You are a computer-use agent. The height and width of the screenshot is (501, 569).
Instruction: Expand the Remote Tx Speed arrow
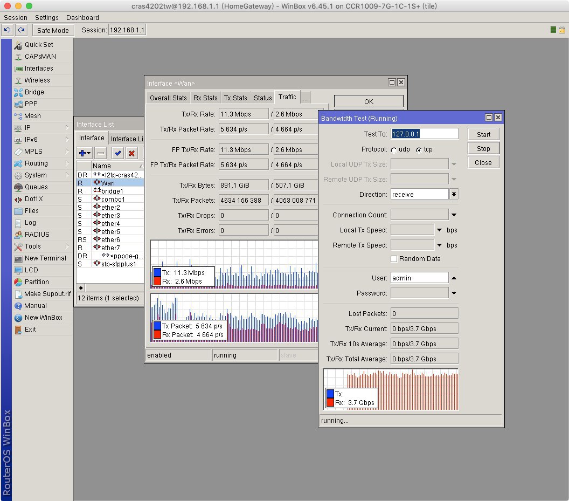[440, 245]
